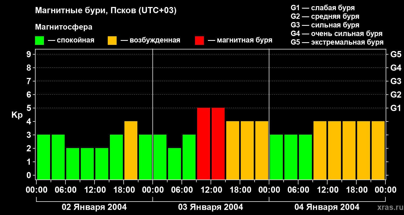The height and width of the screenshot is (215, 404).
Task: Click the red bar starting 09:00 on 03 Января
Action: (204, 144)
